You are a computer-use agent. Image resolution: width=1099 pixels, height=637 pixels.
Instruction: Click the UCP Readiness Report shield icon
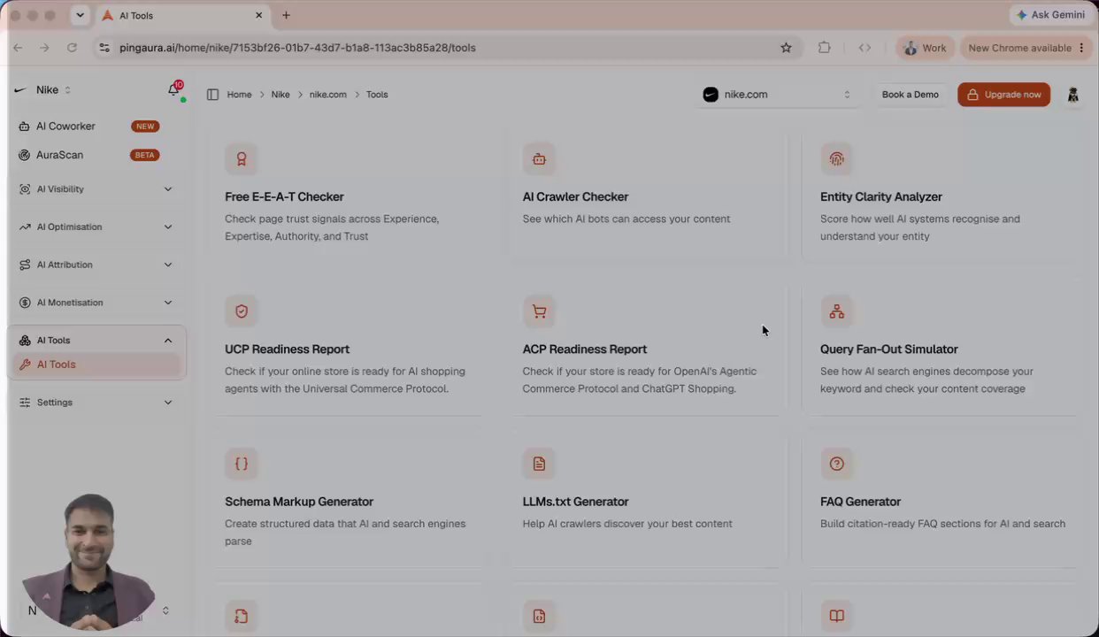[x=242, y=311]
